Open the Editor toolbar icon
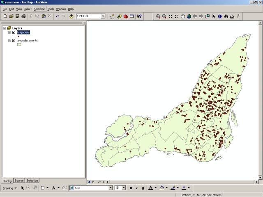 click(111, 16)
